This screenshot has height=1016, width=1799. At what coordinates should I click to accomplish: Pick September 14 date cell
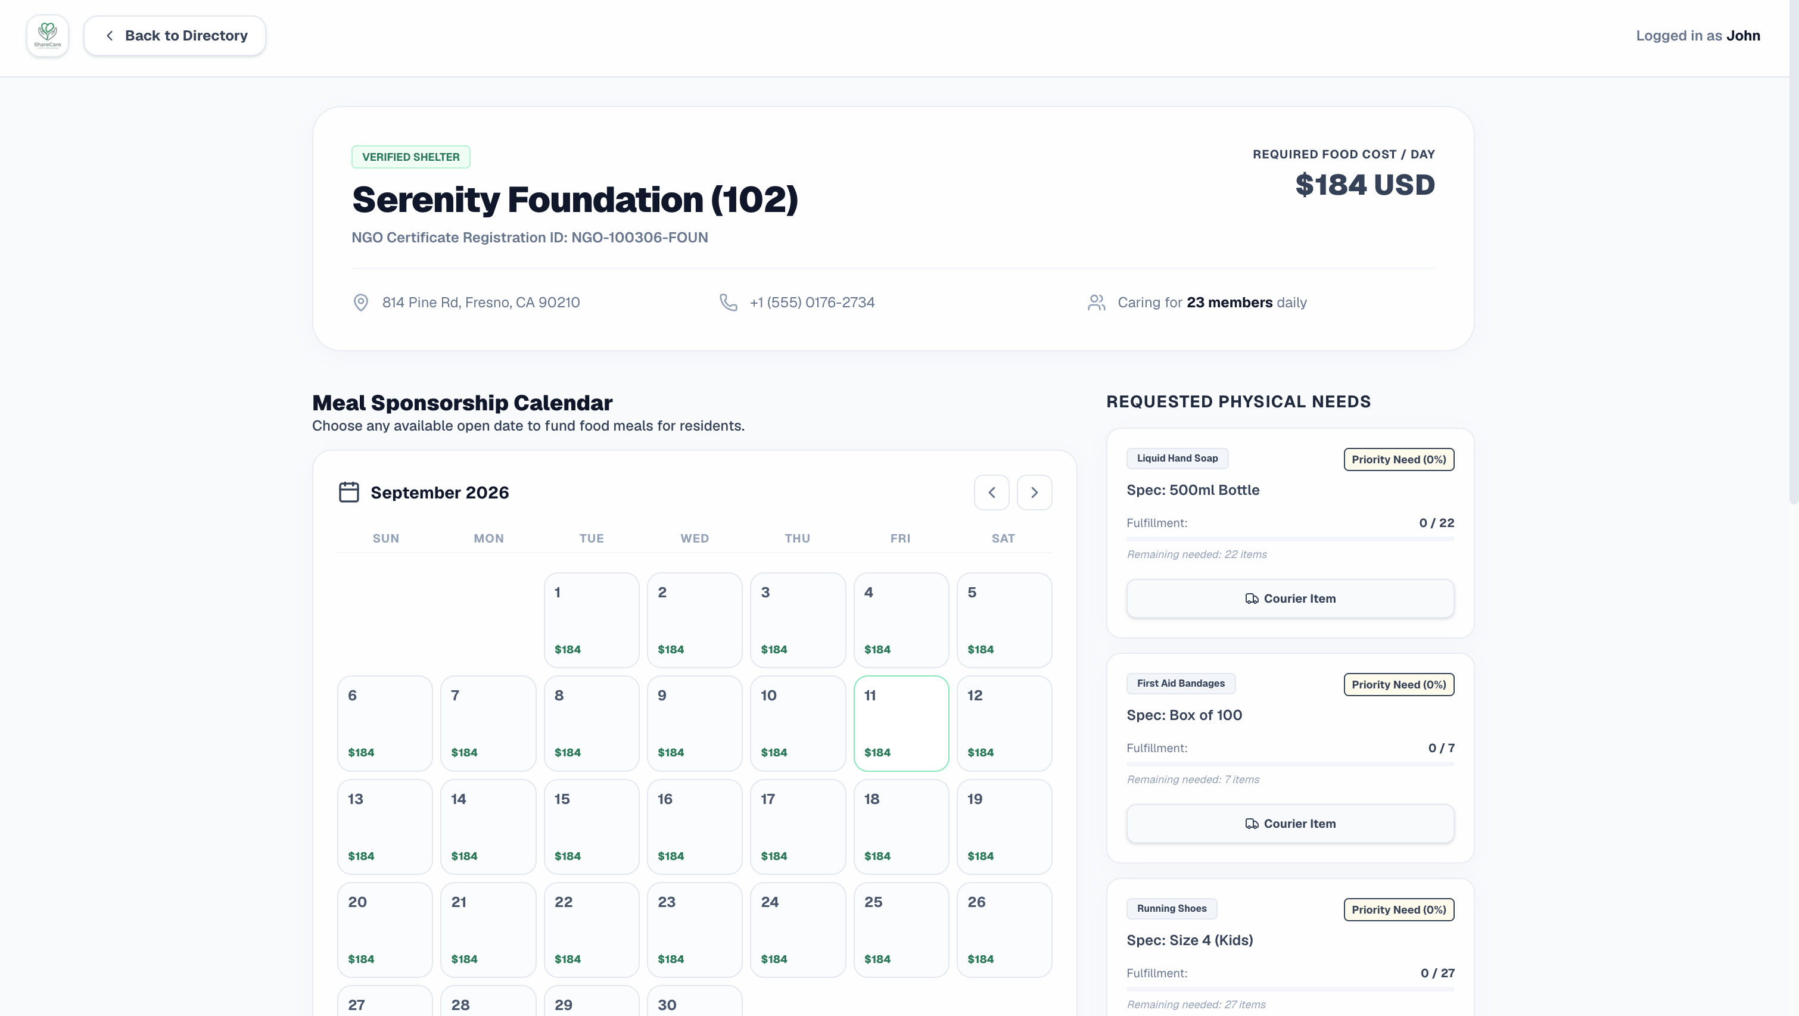pyautogui.click(x=488, y=827)
